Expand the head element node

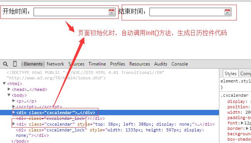9,89
